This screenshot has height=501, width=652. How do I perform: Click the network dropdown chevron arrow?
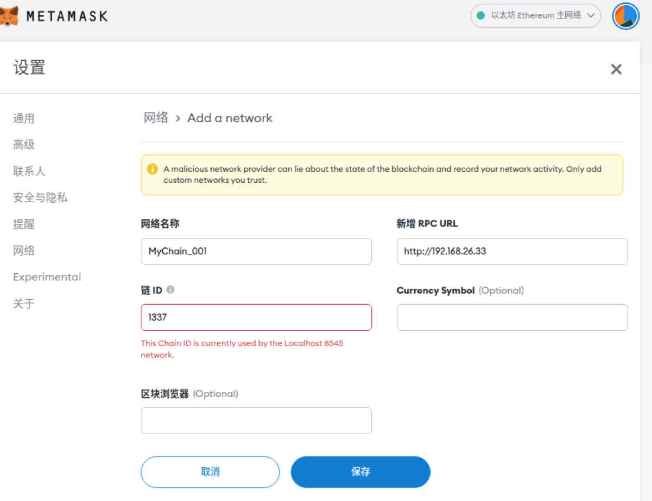(x=591, y=15)
